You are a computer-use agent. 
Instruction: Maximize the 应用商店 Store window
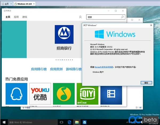tap(116, 11)
